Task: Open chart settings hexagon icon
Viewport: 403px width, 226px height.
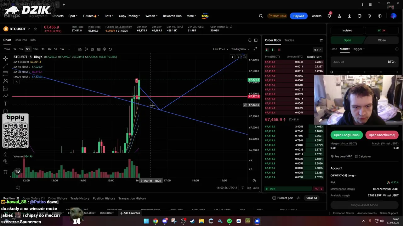Action: point(105,49)
